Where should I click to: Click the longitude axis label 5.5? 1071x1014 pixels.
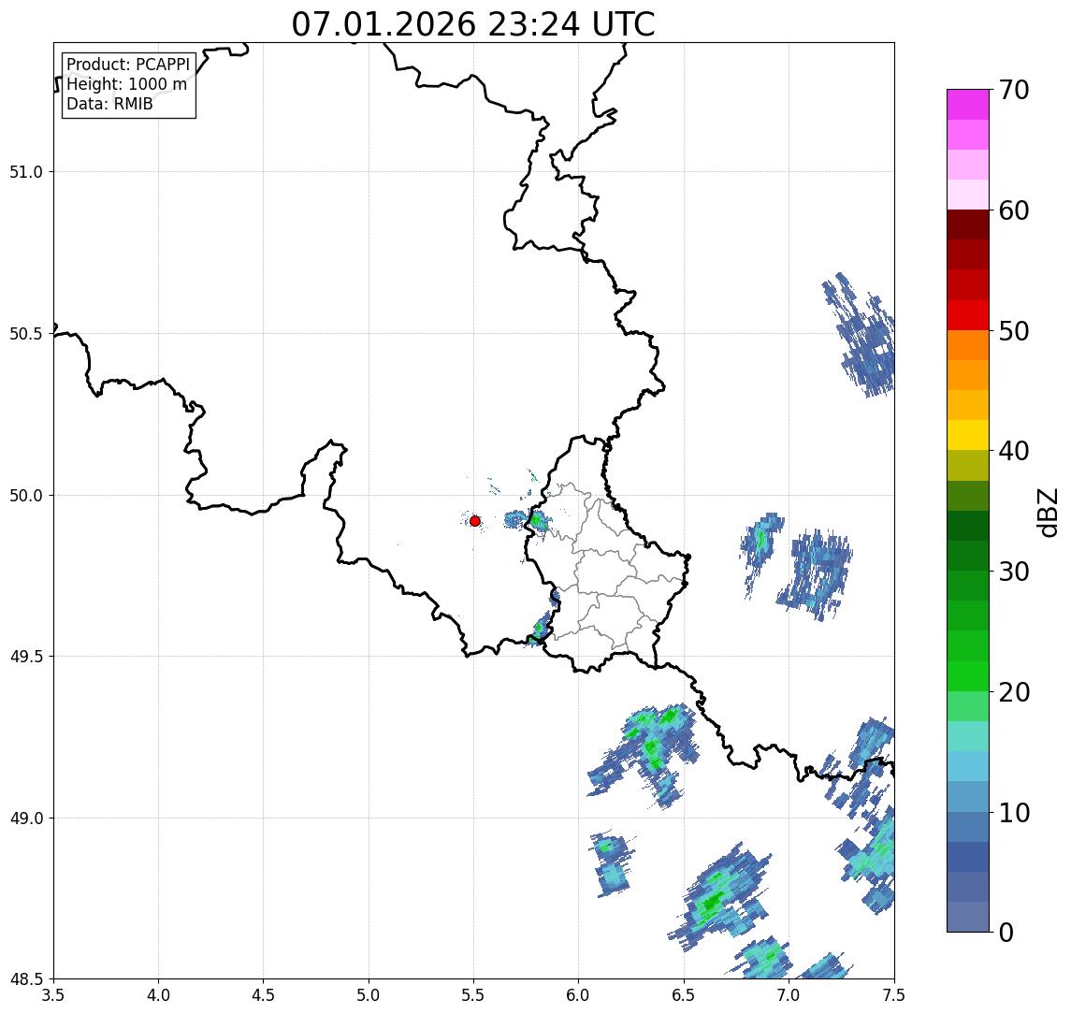[x=474, y=995]
